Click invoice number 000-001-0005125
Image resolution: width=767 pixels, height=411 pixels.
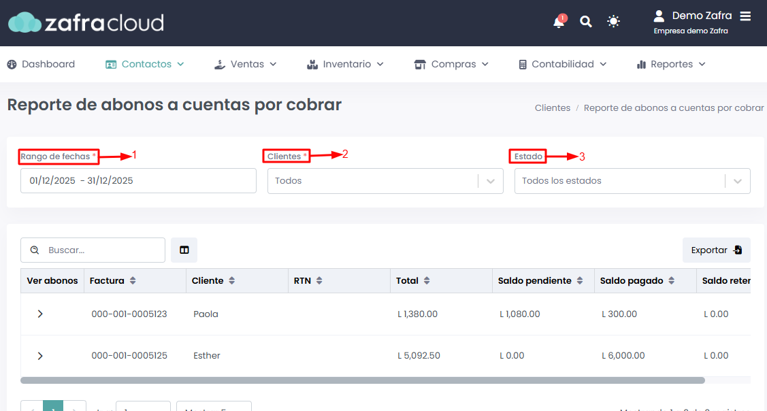(129, 356)
